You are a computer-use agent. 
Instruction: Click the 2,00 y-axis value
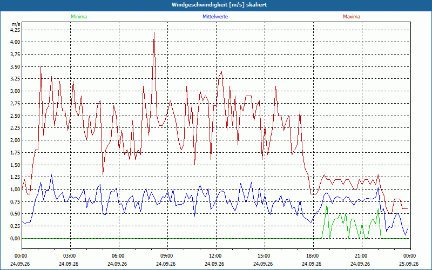pyautogui.click(x=16, y=140)
